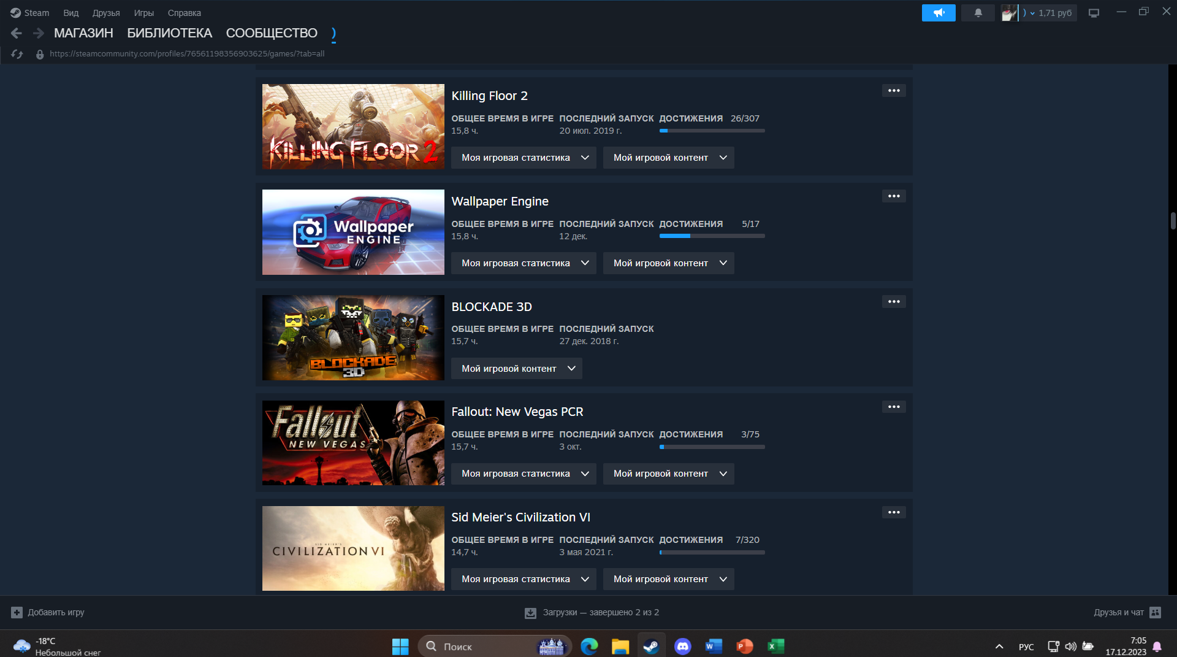Click the vertical scrollbar thumb
The width and height of the screenshot is (1177, 657).
(x=1173, y=220)
